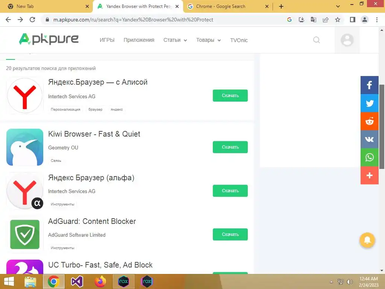385x289 pixels.
Task: Select the Yandex Browser with Protect tab
Action: (138, 6)
